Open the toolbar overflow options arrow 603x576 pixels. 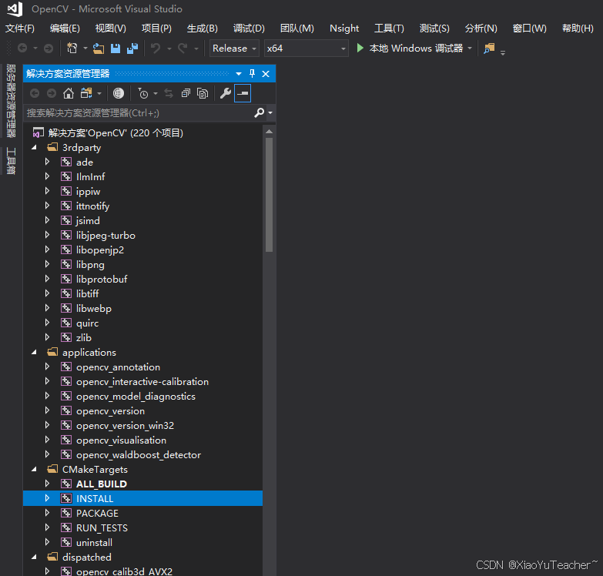coord(503,52)
